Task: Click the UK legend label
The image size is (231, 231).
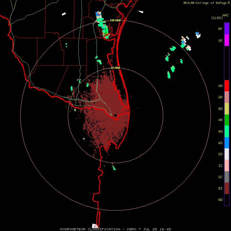Action: pos(220,41)
